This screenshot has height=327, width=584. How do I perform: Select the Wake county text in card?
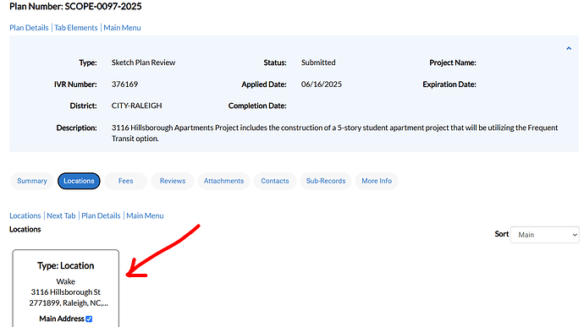tap(65, 281)
